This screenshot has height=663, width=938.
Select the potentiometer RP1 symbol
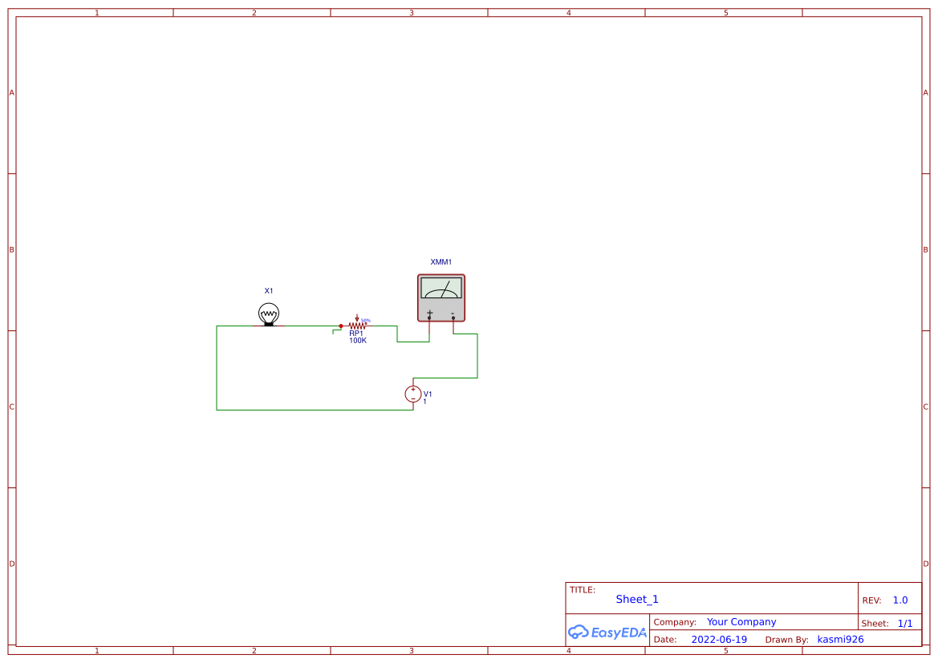point(355,325)
